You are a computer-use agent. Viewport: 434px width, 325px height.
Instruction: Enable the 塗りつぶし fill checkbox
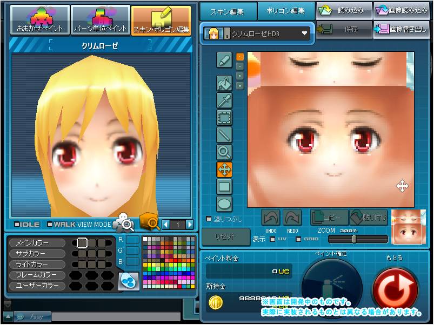[x=209, y=219]
